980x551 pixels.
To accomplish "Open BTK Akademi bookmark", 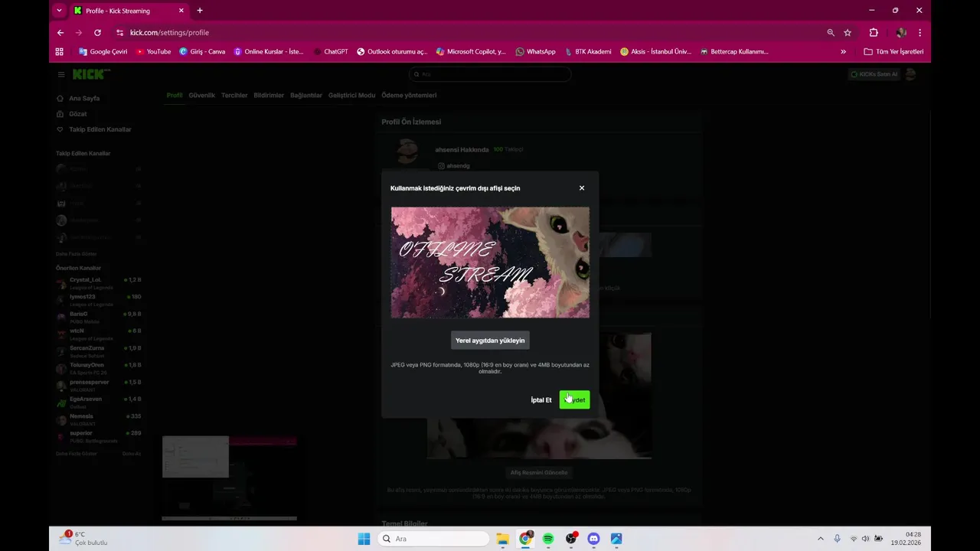I will [588, 52].
